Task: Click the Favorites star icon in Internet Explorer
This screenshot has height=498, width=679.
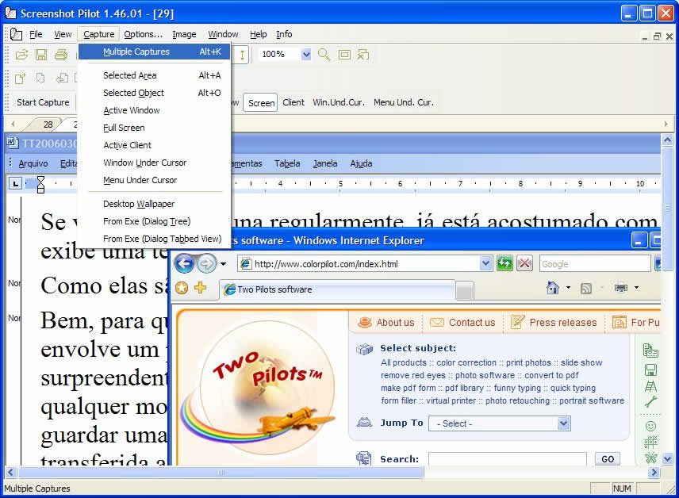Action: [x=182, y=288]
